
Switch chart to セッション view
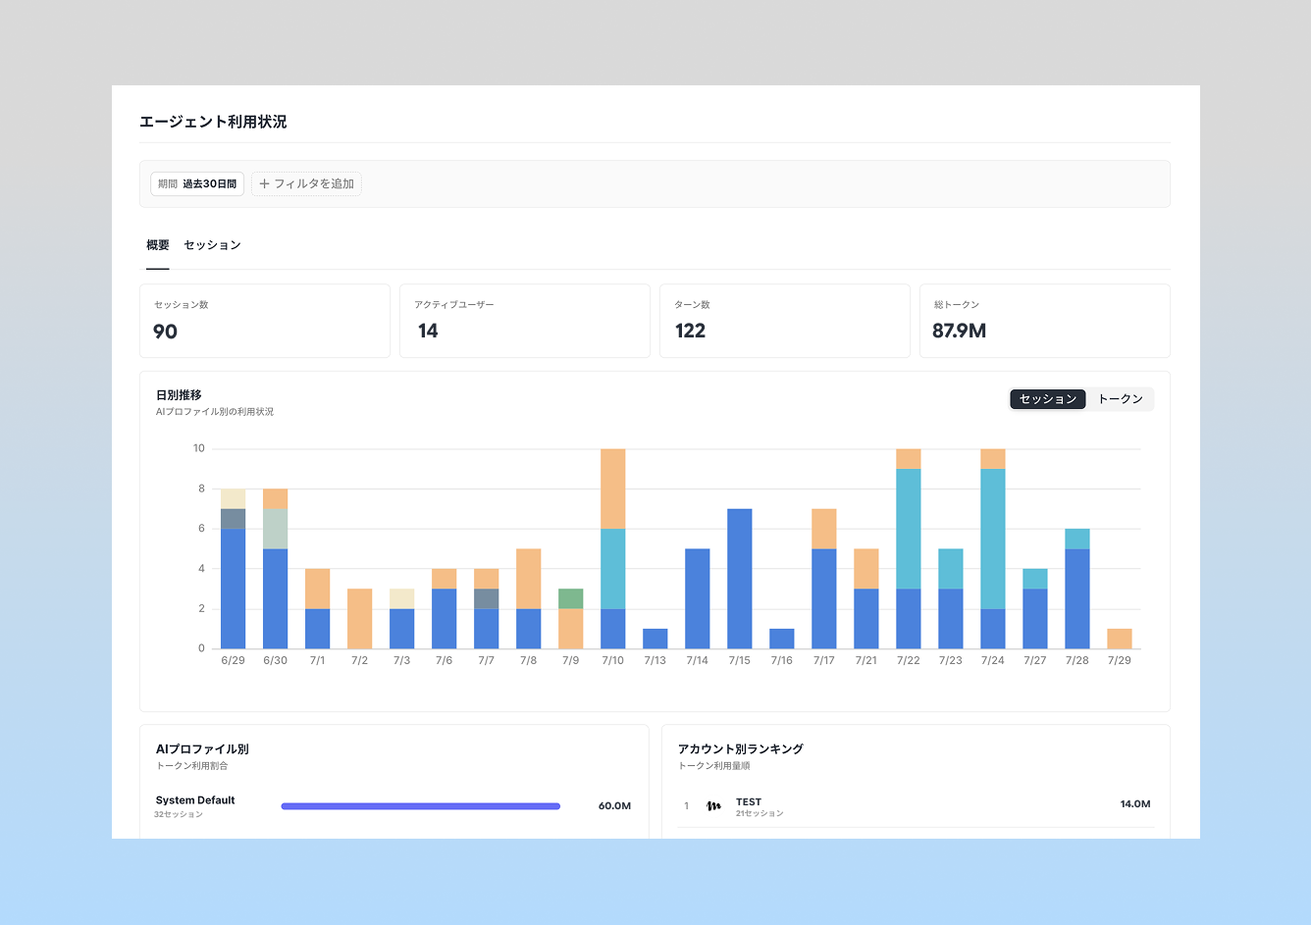(1048, 399)
